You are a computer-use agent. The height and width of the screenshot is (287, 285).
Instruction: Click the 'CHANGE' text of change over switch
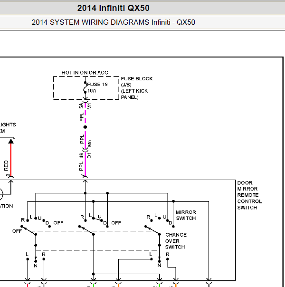click(176, 235)
